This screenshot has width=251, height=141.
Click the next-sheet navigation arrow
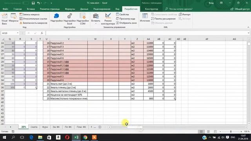point(11,127)
